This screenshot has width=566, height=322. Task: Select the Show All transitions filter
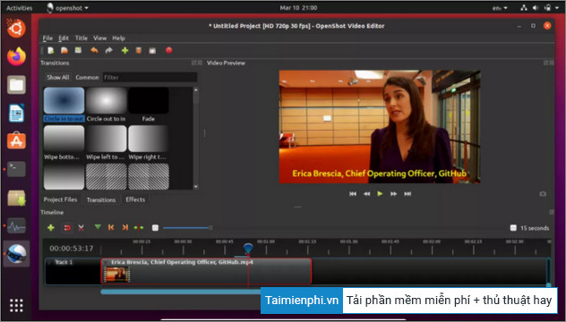(57, 77)
